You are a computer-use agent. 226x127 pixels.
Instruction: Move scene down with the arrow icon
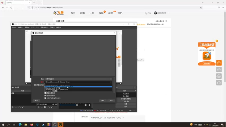(x=23, y=107)
